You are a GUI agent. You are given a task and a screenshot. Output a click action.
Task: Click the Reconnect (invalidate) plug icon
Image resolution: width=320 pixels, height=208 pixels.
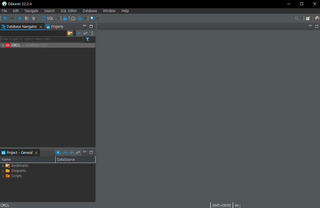click(x=27, y=18)
